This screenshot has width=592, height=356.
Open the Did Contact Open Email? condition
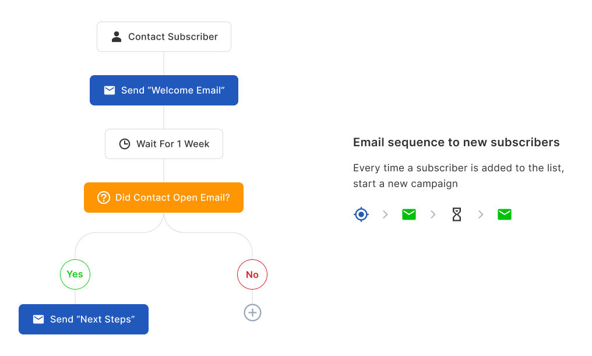tap(164, 198)
